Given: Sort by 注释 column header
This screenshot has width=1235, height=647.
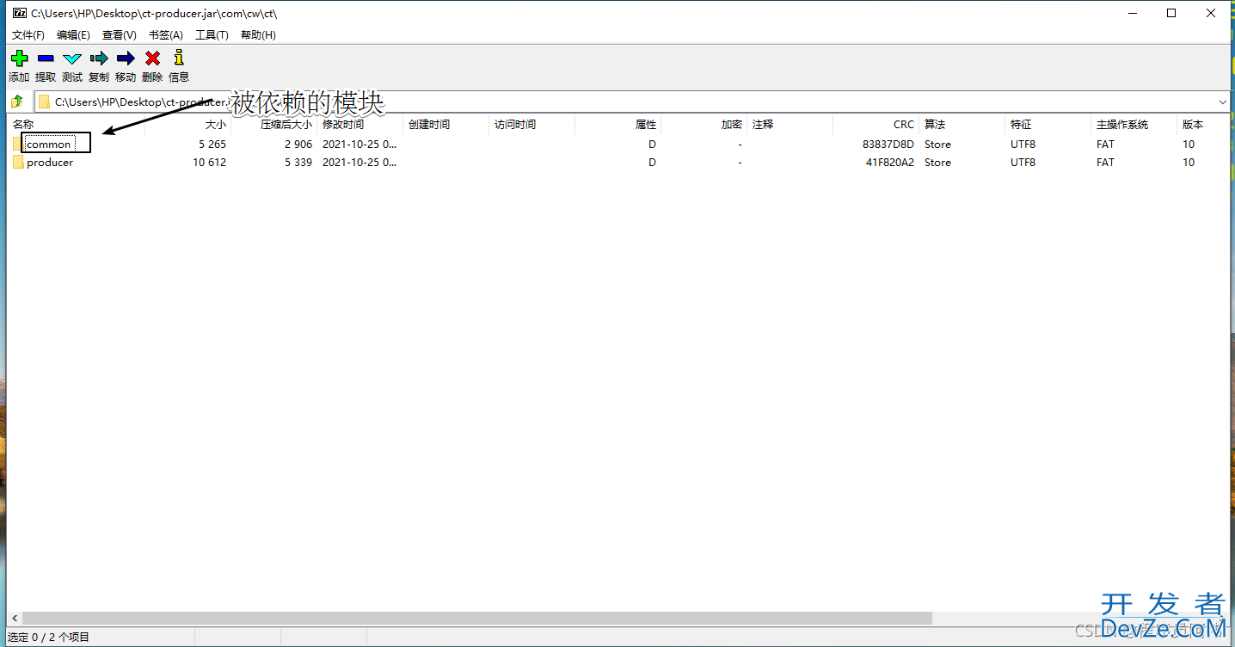Looking at the screenshot, I should click(763, 125).
